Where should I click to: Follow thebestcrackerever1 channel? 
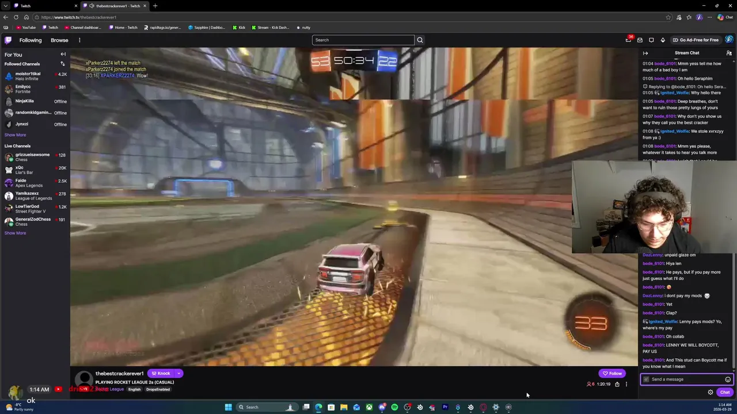[612, 373]
